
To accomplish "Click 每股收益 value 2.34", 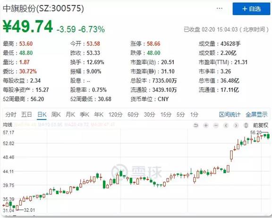I will pyautogui.click(x=35, y=80).
